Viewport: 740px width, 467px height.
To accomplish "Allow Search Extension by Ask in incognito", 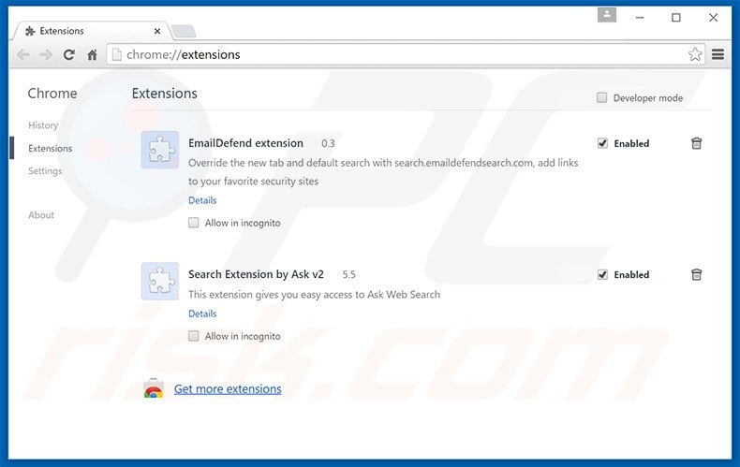I will point(194,336).
